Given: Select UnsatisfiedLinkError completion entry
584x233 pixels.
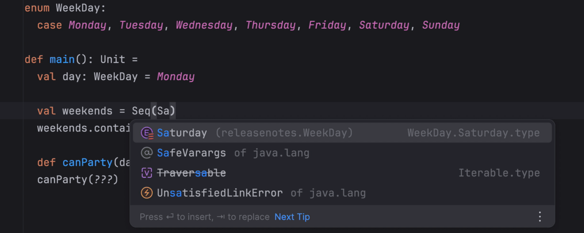Looking at the screenshot, I should (220, 193).
